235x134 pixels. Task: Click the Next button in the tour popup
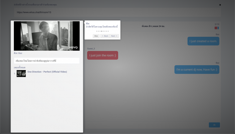(x=114, y=36)
